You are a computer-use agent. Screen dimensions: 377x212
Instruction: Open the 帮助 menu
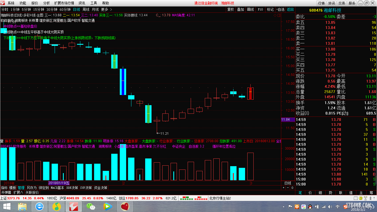[105, 3]
